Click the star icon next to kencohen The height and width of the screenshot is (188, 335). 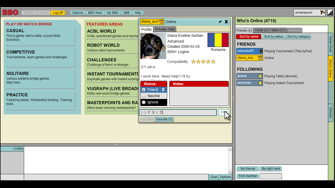coord(260,83)
